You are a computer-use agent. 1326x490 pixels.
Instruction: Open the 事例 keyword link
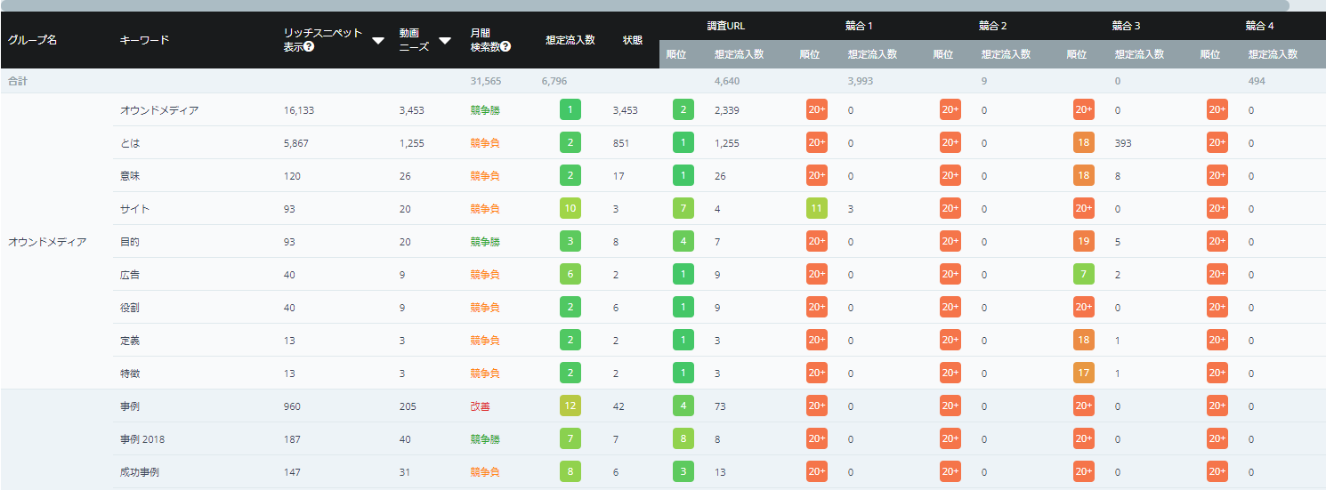pyautogui.click(x=129, y=406)
